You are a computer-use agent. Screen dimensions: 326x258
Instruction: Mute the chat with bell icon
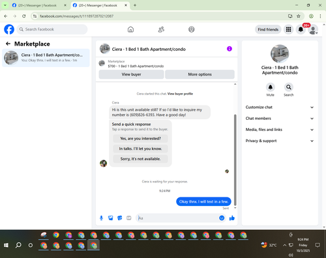point(271,87)
